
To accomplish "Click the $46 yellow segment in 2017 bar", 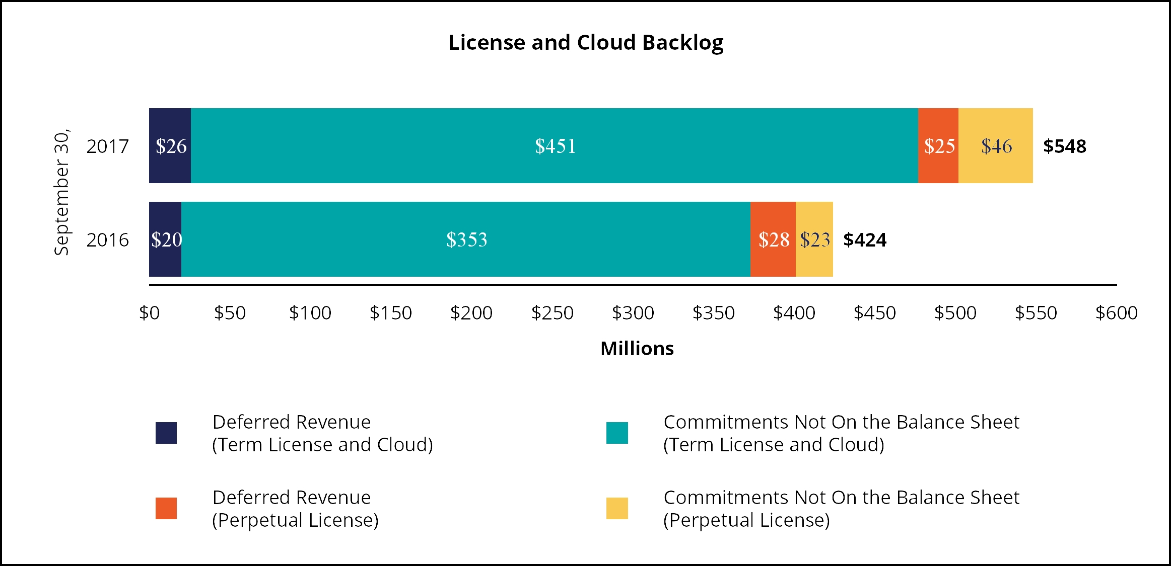I will 996,146.
